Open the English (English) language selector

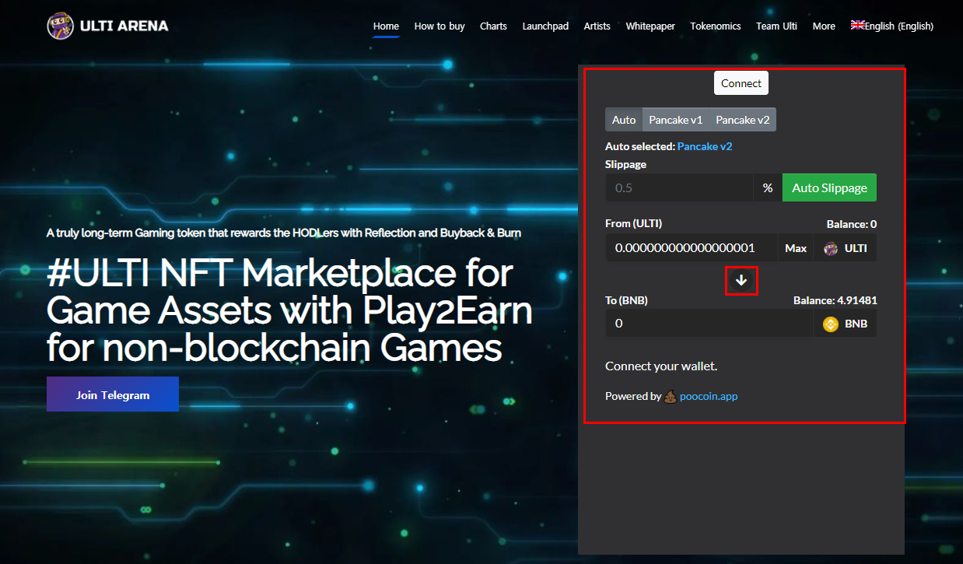pyautogui.click(x=892, y=26)
